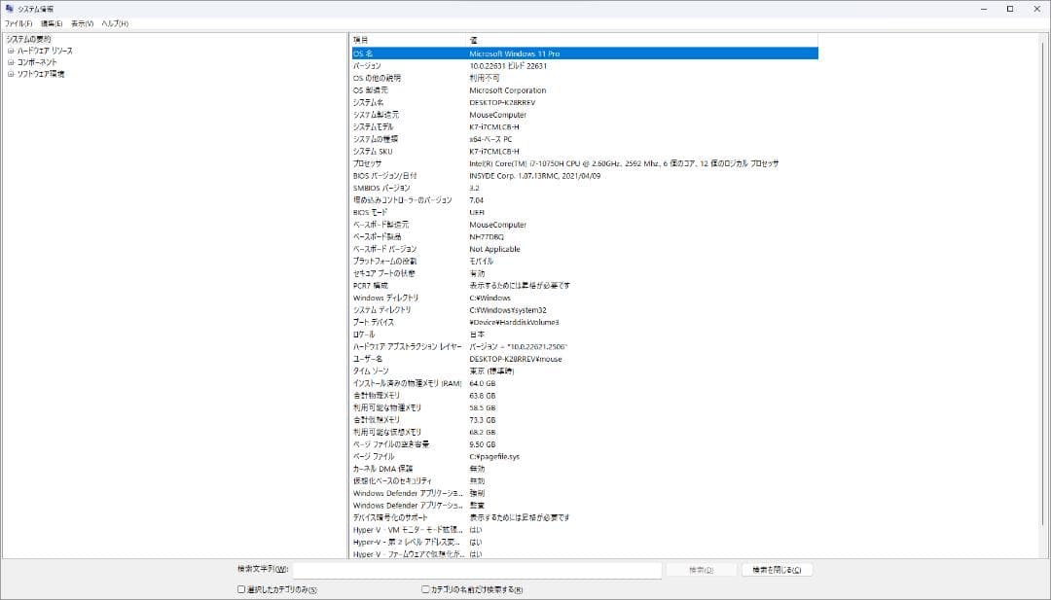Click the システム情報 icon in the title bar
The width and height of the screenshot is (1051, 600).
point(10,8)
